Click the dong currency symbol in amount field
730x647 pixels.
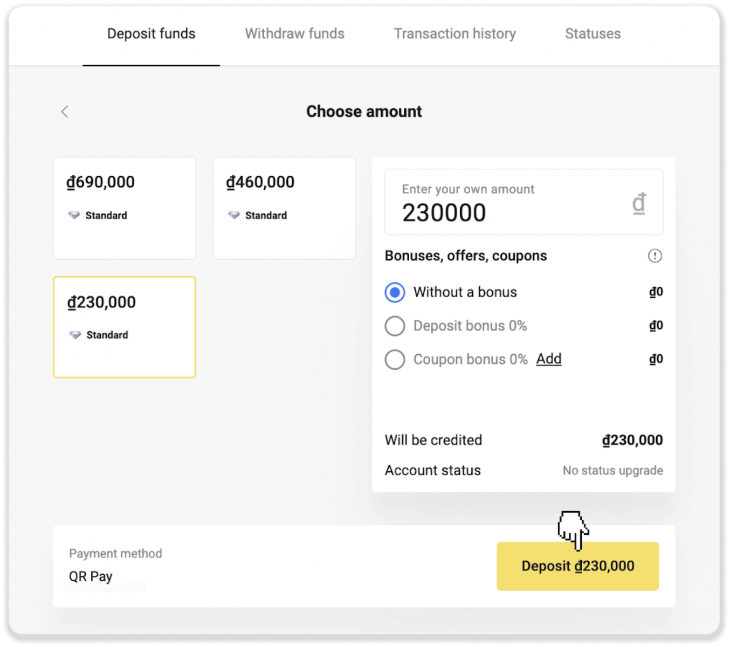click(639, 204)
